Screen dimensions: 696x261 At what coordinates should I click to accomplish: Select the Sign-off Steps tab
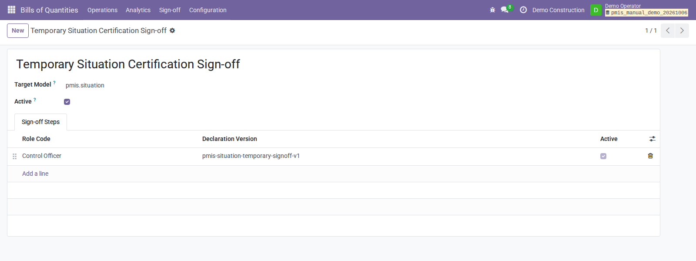click(x=40, y=122)
